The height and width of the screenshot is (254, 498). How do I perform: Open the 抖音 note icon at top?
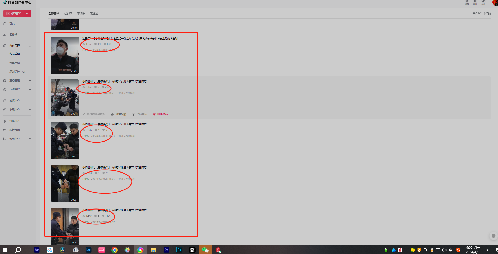[483, 1]
